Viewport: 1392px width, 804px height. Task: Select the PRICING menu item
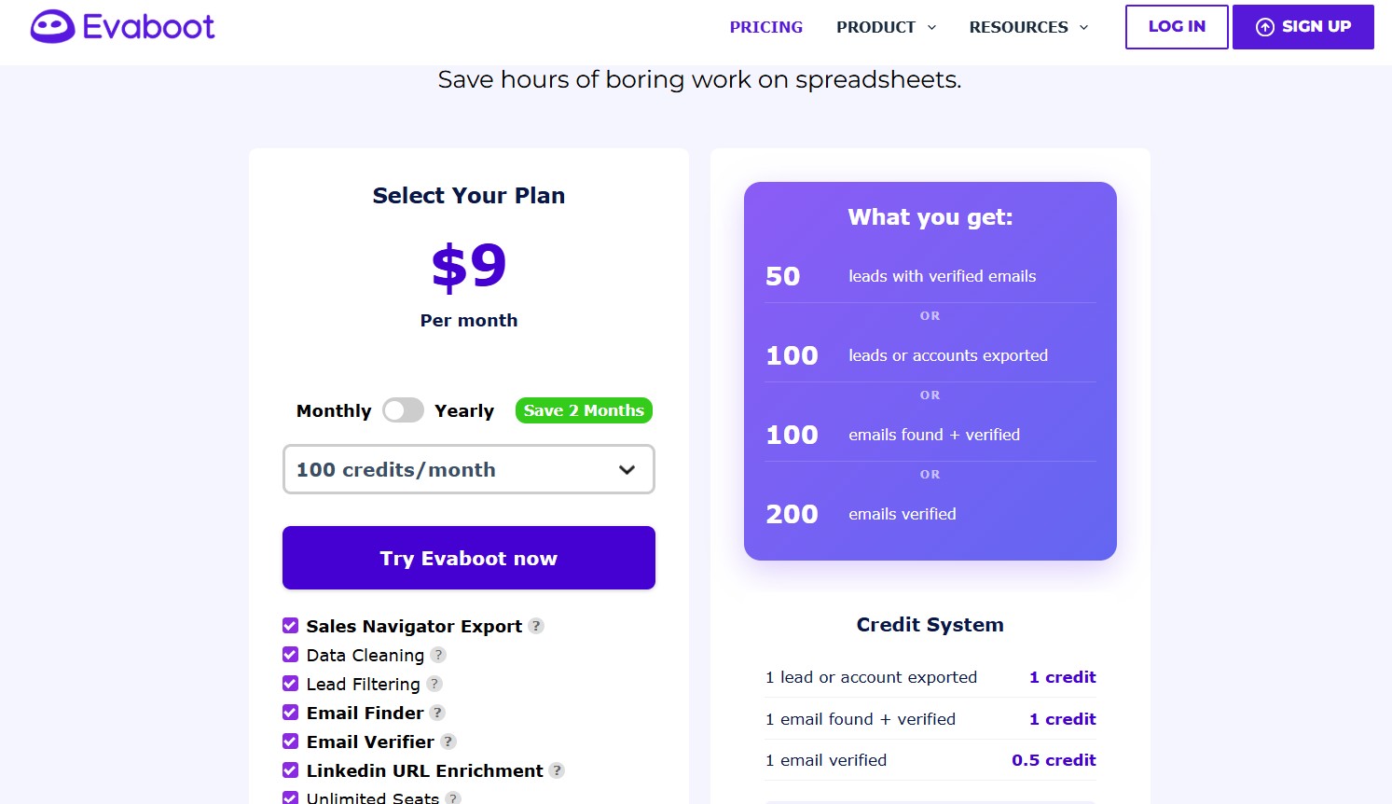pos(766,27)
